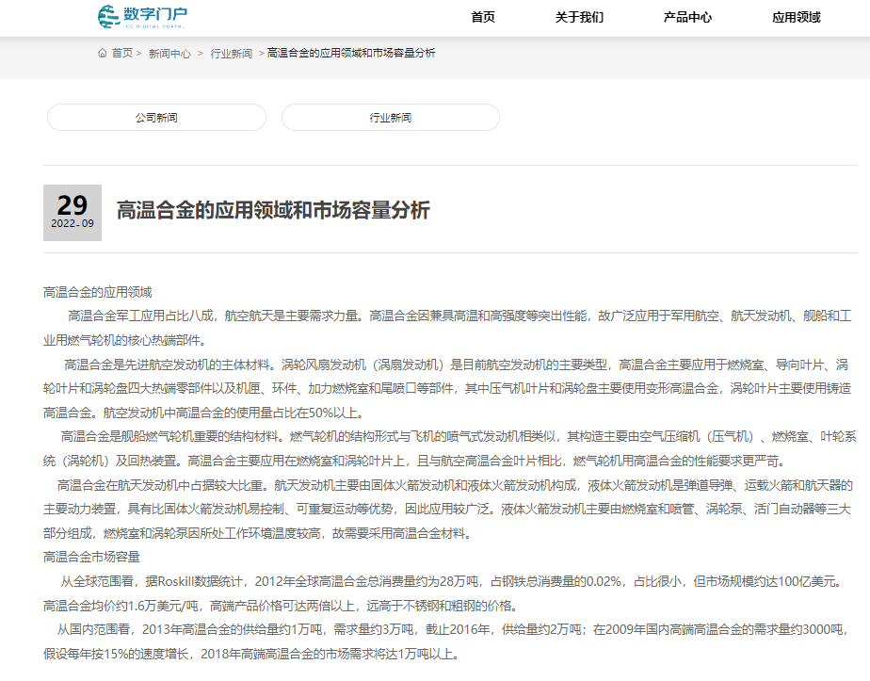Click the 29 2022-09 date badge
The height and width of the screenshot is (681, 870).
coord(72,211)
